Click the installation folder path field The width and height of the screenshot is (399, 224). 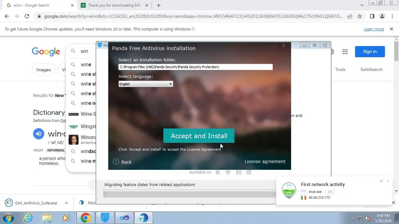(195, 67)
